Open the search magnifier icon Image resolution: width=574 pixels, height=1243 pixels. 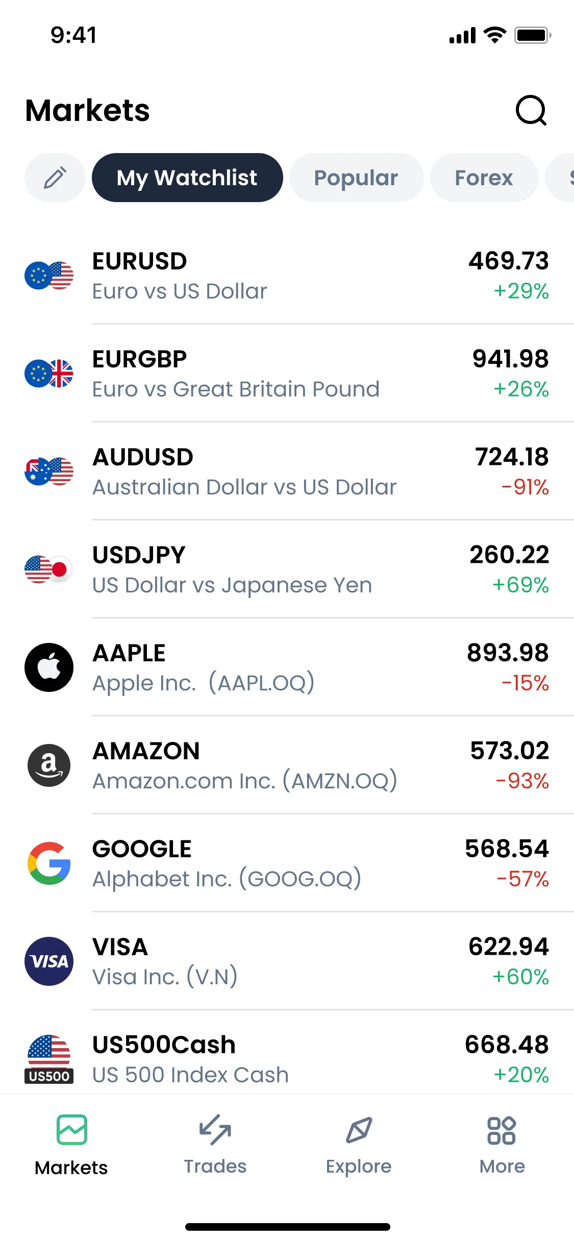point(531,110)
